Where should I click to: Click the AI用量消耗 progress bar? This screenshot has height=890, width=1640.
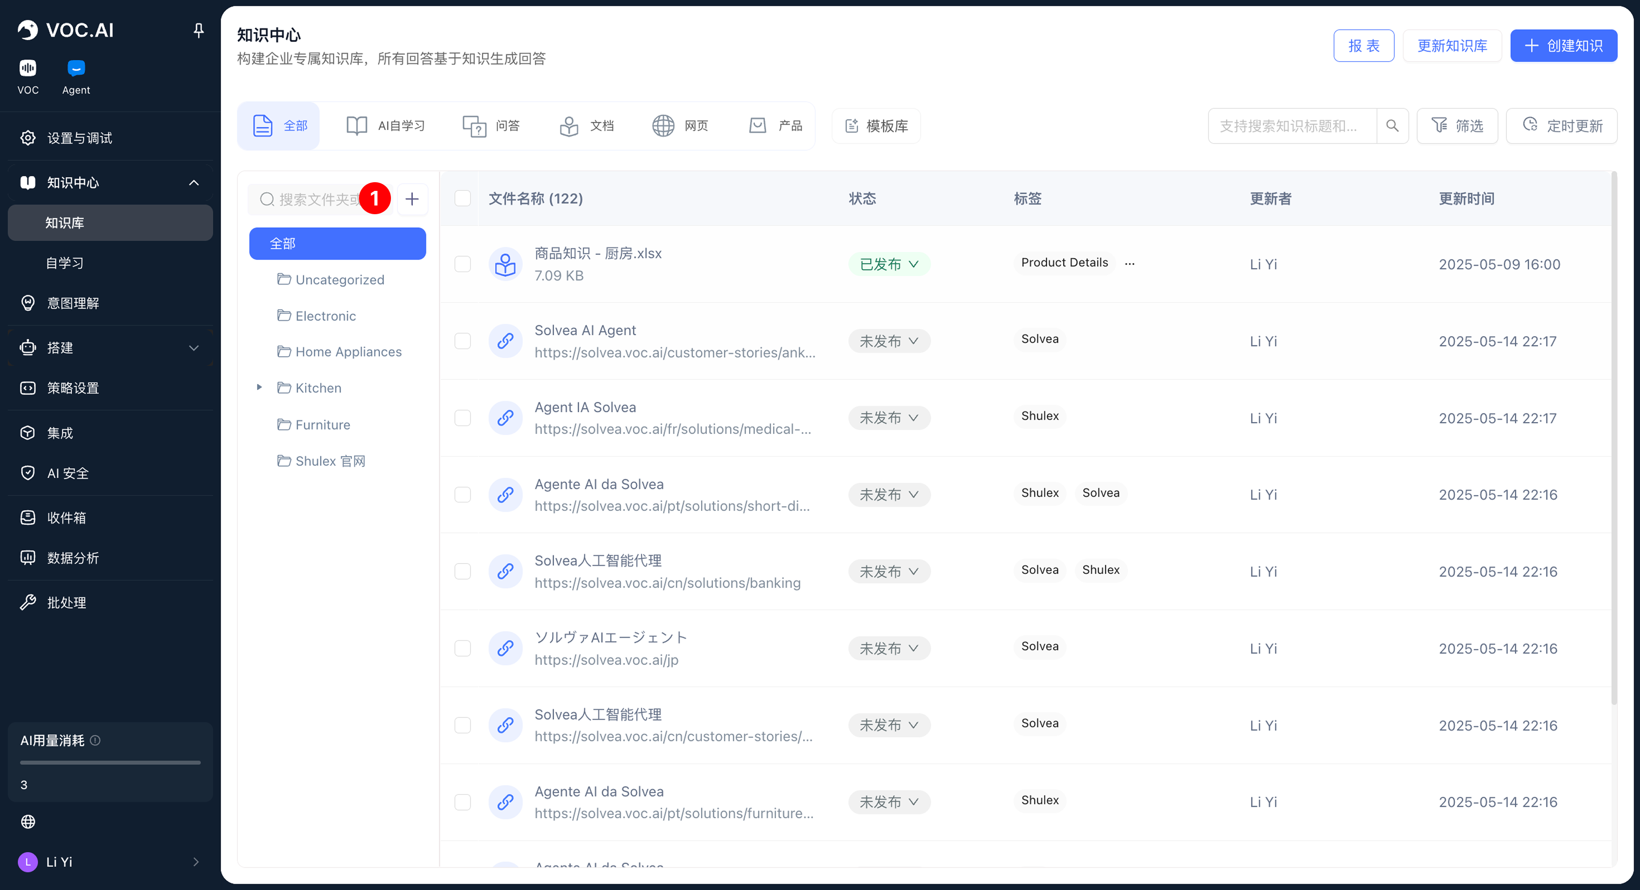point(110,762)
